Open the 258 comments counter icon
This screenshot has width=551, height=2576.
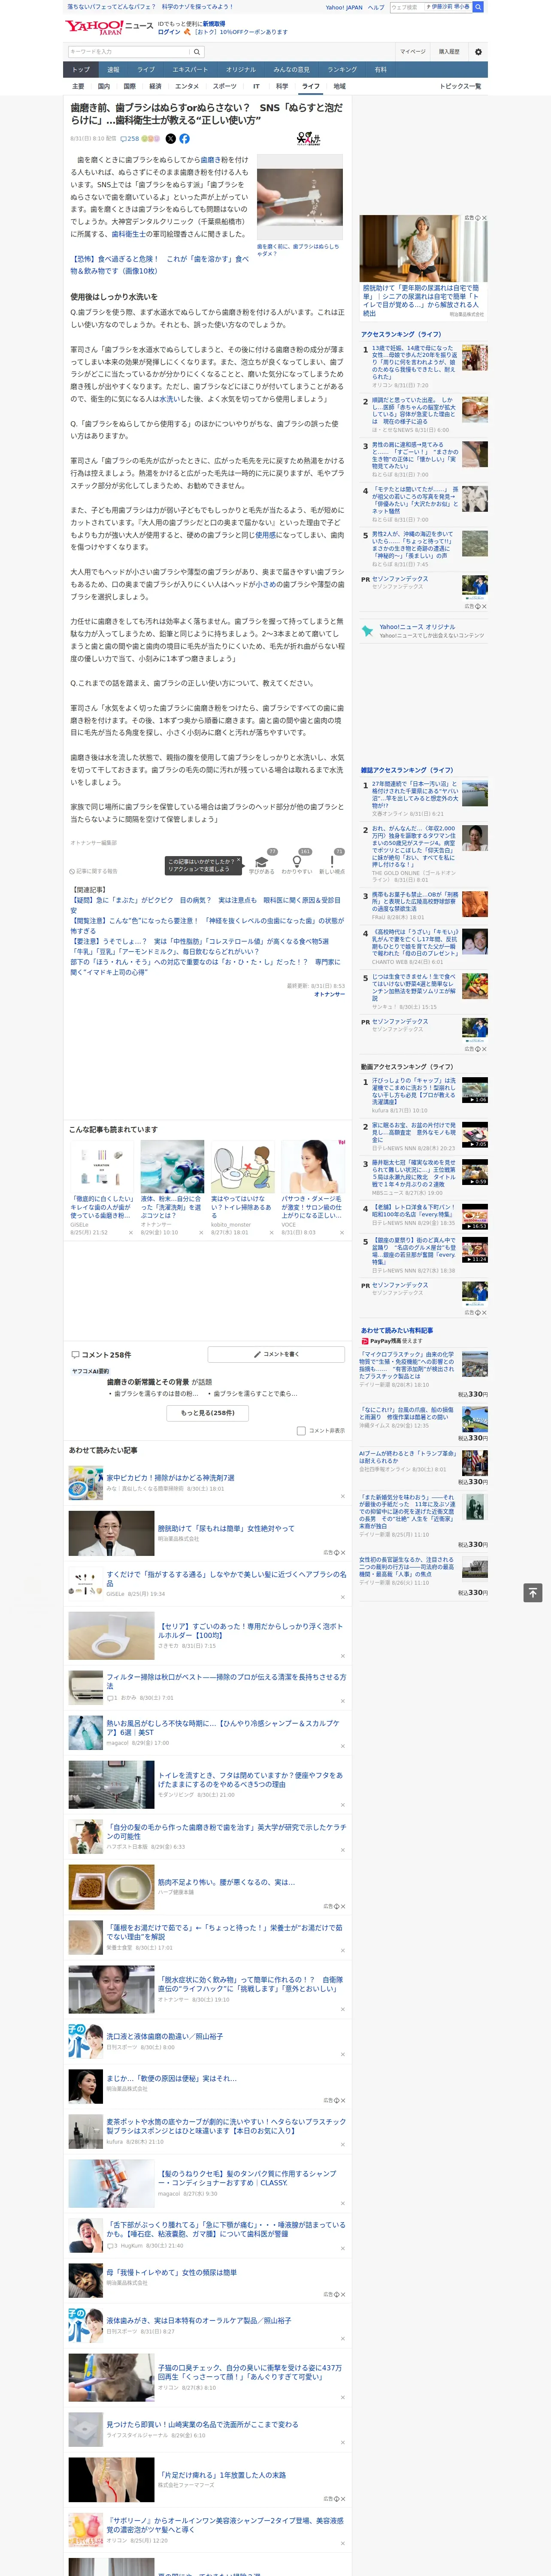[130, 139]
